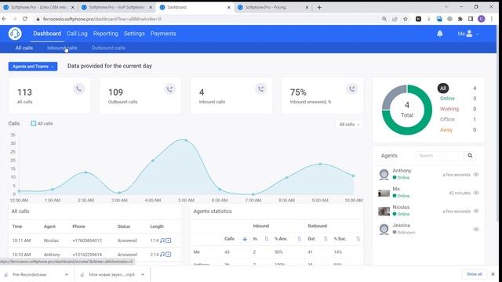Screen dimensions: 502x282
Task: Click the agents Search field
Action: pyautogui.click(x=440, y=156)
